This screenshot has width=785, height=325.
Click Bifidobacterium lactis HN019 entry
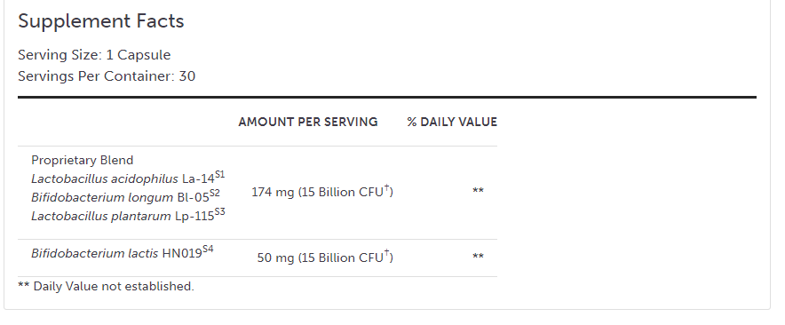(x=116, y=253)
